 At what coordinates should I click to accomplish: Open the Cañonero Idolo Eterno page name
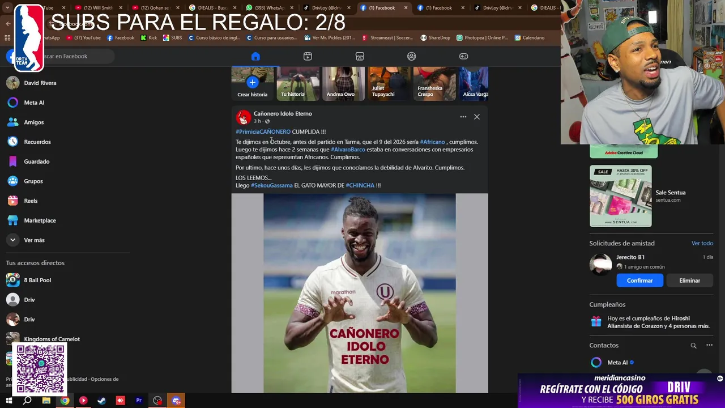283,113
